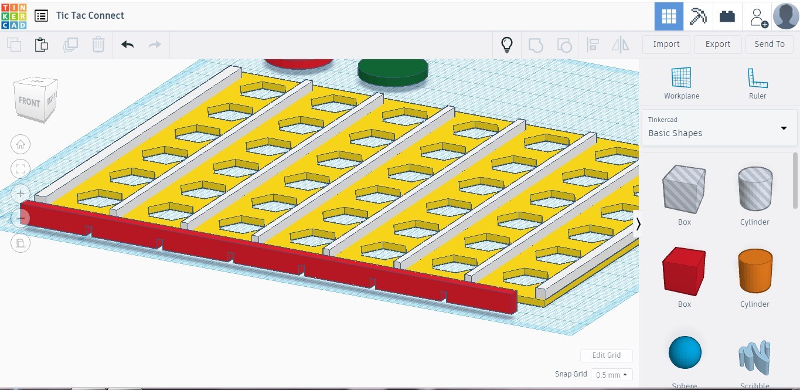The height and width of the screenshot is (390, 800).
Task: Zoom in with the plus button
Action: coord(21,194)
